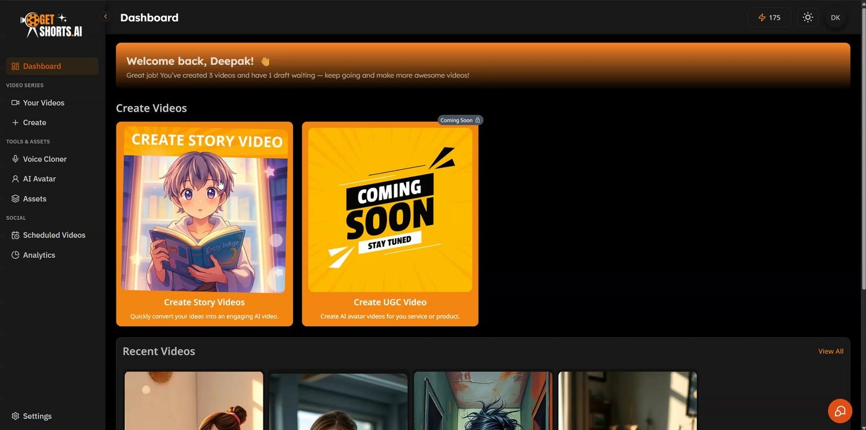Click the AI Avatar person icon

[16, 179]
